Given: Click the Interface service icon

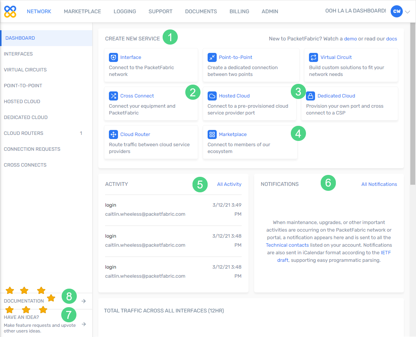Looking at the screenshot, I should click(x=113, y=57).
